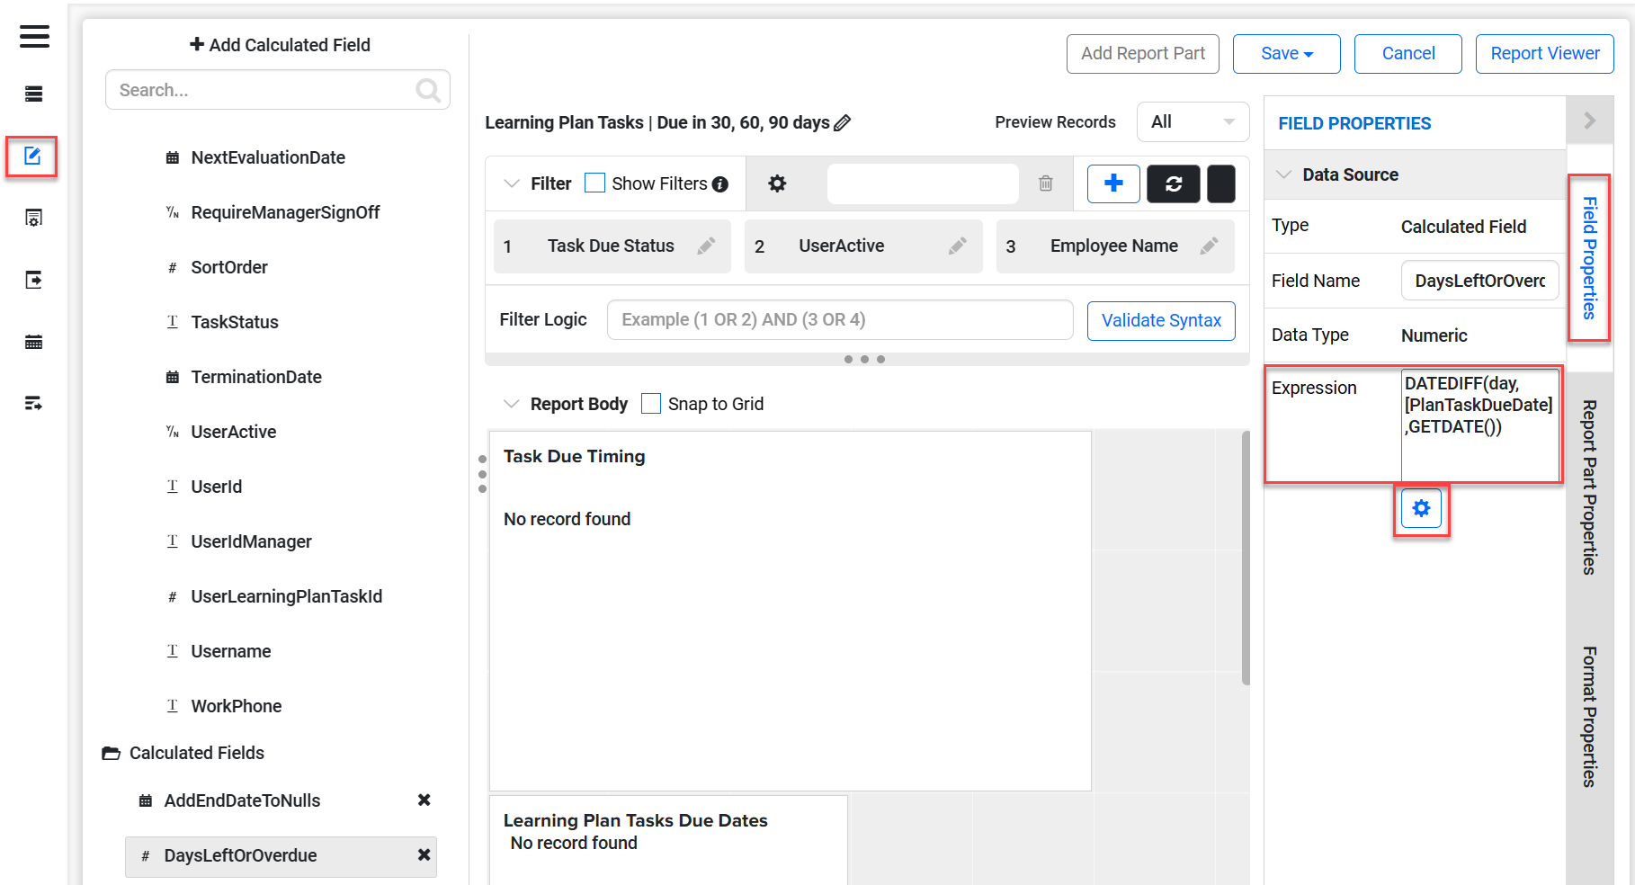Open the calendar schedule icon in sidebar

coord(33,342)
